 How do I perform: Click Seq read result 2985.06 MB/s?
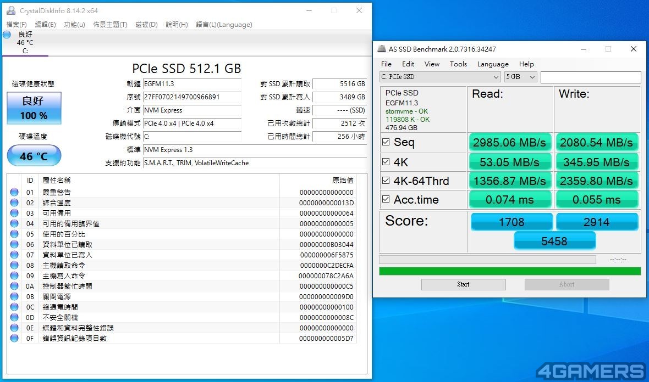click(510, 143)
